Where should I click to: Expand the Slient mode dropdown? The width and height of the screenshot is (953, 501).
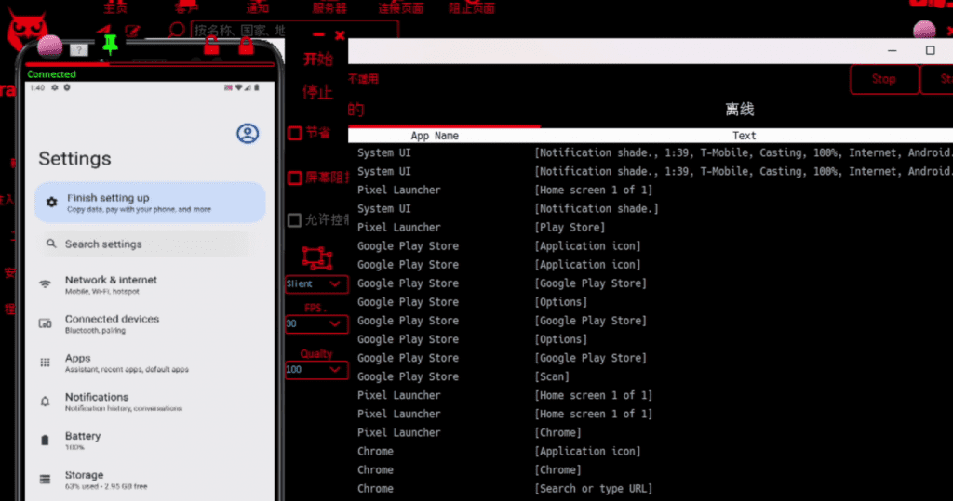point(316,284)
